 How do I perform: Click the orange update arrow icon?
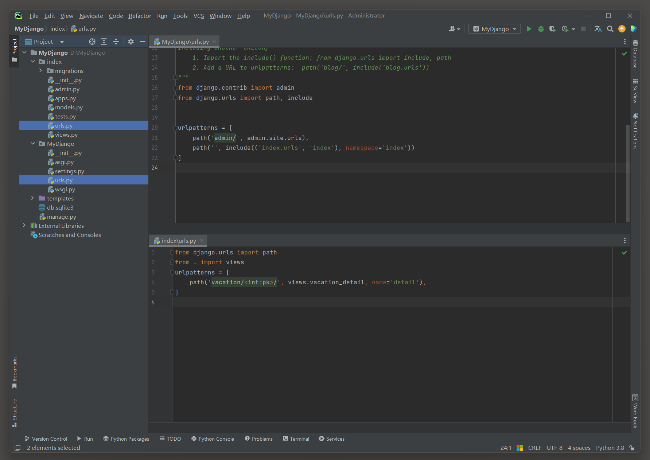tap(622, 29)
